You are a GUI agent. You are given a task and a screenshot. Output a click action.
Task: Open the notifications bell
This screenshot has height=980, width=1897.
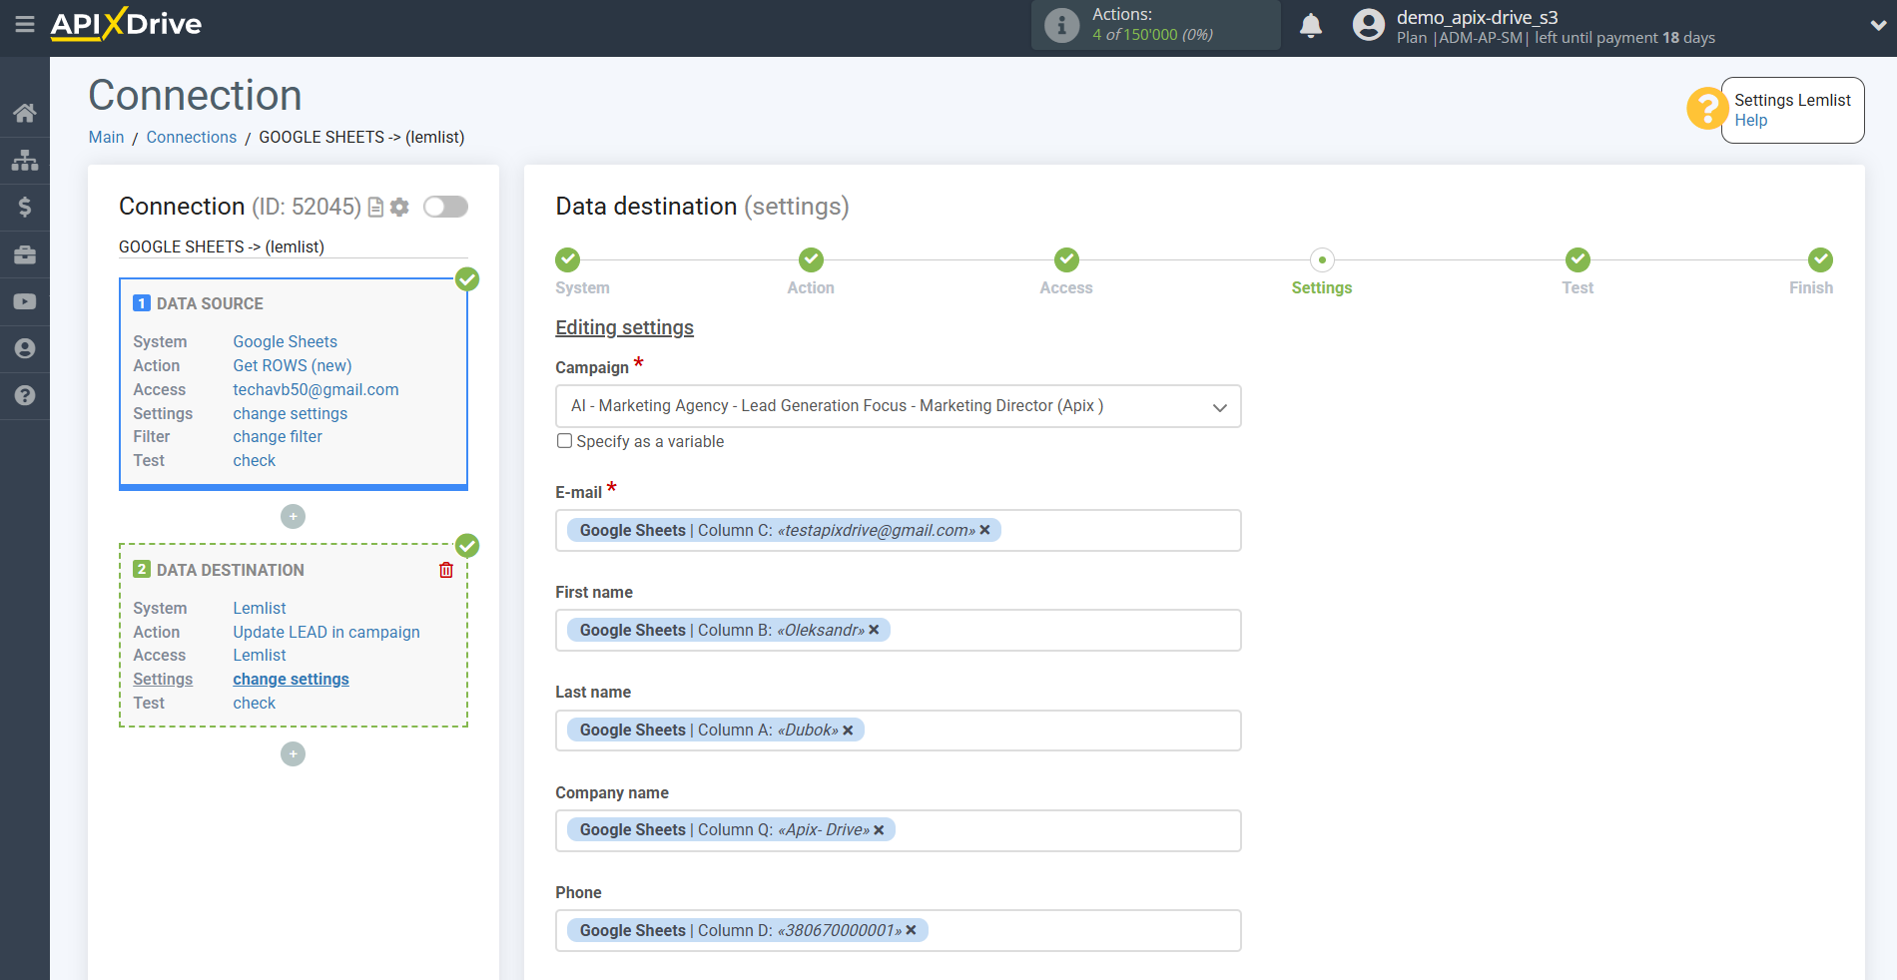coord(1311,25)
